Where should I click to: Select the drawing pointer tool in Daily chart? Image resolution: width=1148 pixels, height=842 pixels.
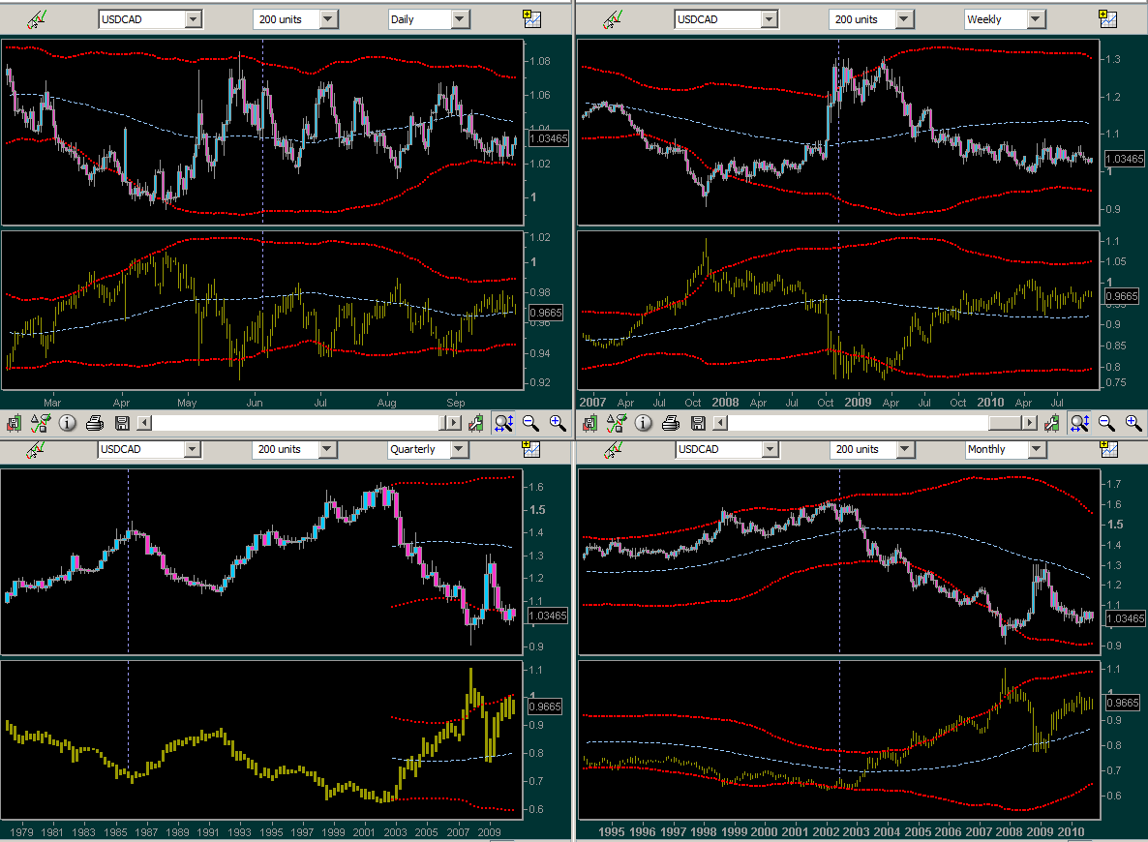pyautogui.click(x=36, y=19)
